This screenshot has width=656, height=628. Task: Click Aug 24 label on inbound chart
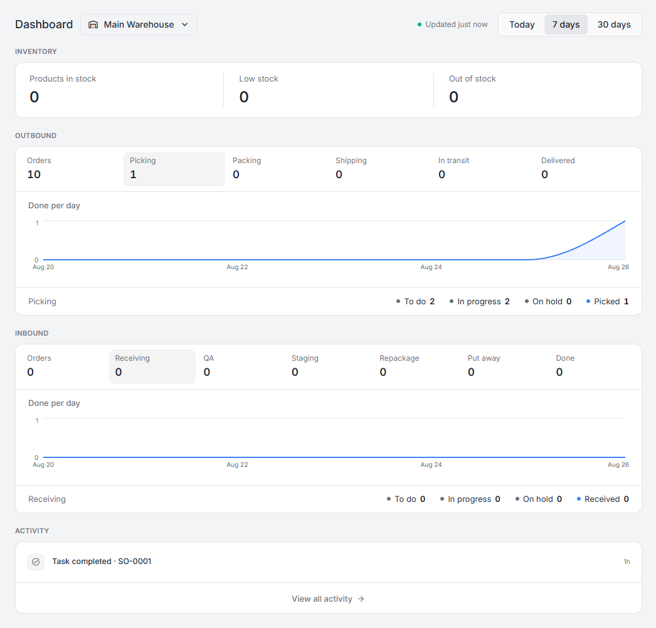coord(431,464)
